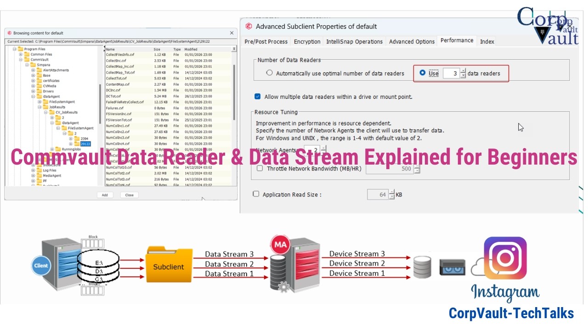Click the PF folder icon
This screenshot has height=331, width=588.
point(40,181)
